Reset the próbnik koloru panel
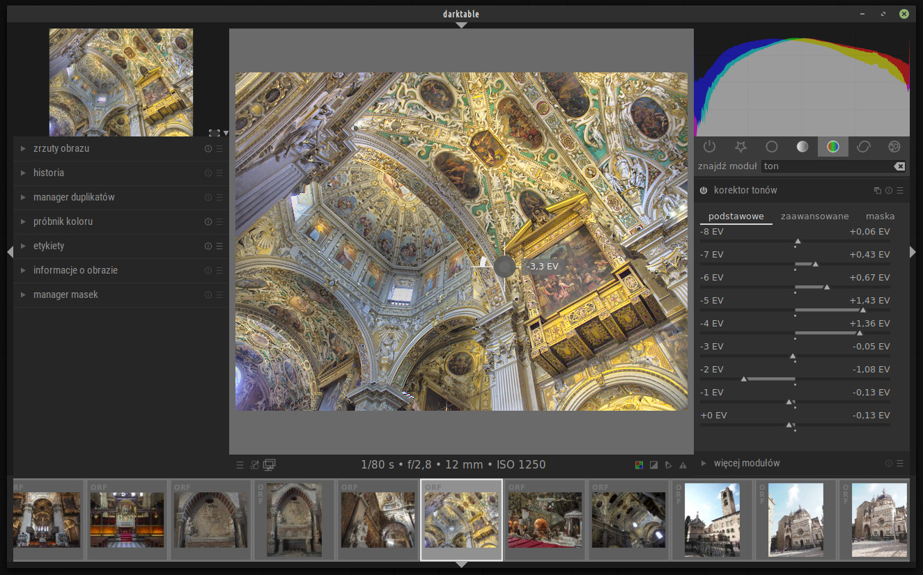Screen dimensions: 923x575 (208, 222)
